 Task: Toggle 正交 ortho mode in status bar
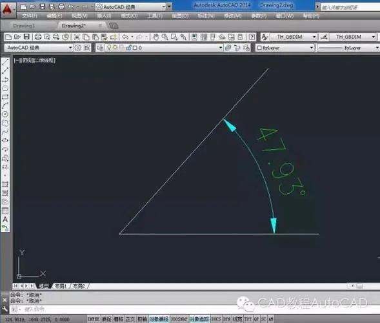(x=130, y=319)
